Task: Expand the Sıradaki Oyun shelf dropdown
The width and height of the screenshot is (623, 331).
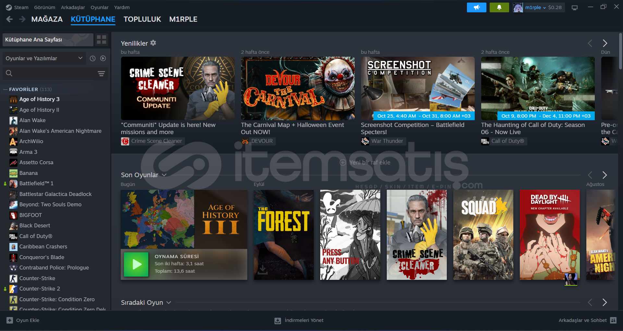Action: point(169,302)
